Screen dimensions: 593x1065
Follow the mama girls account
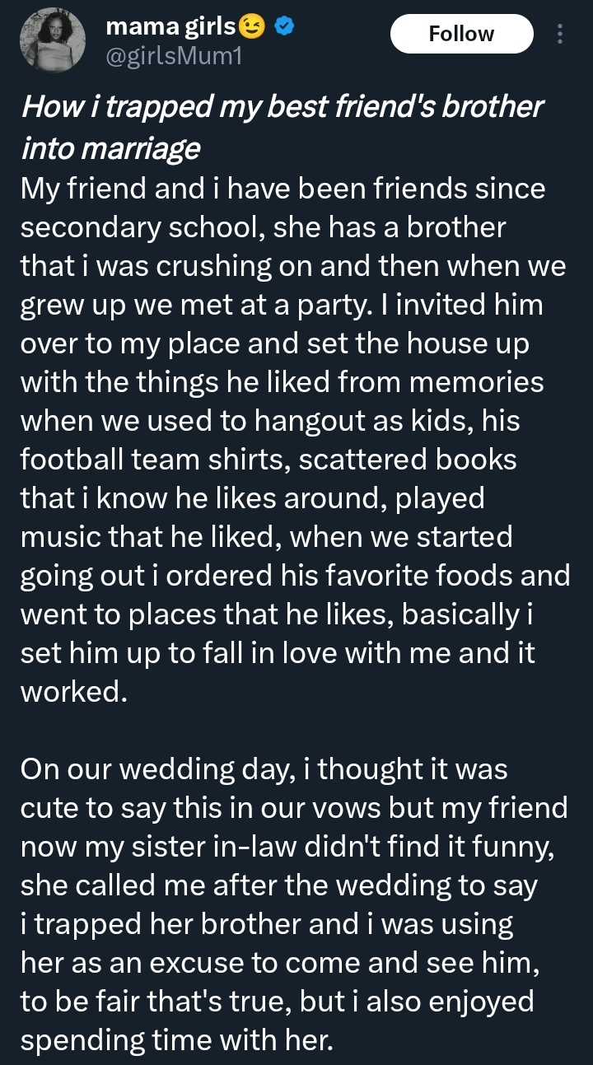pos(461,34)
